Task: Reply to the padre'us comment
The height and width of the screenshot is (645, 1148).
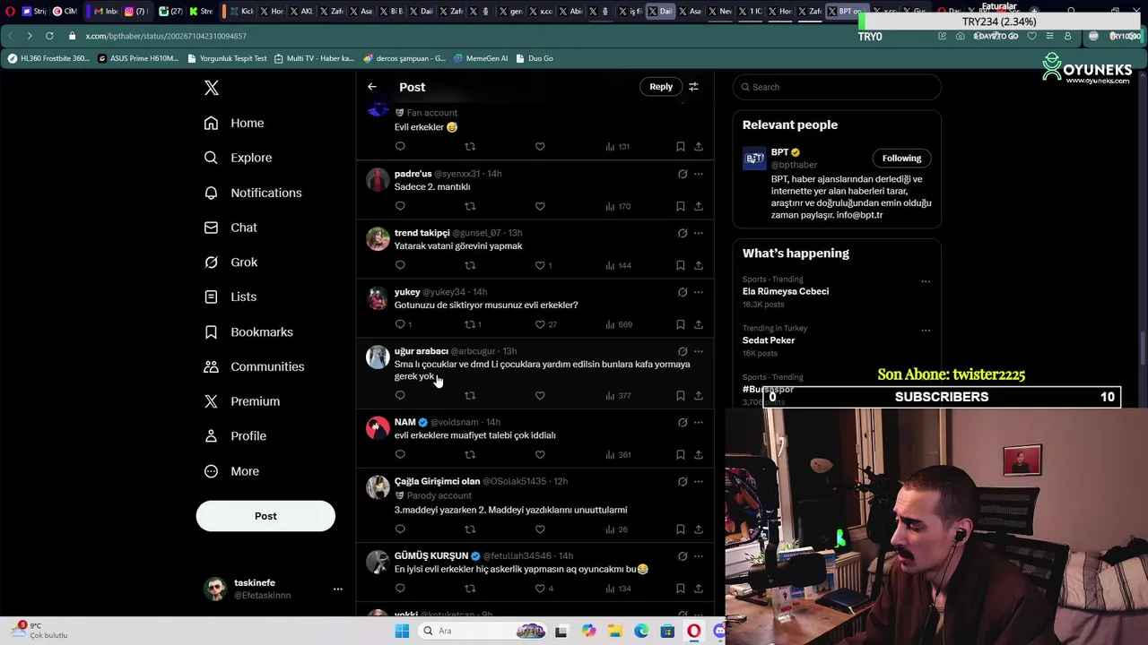Action: coord(400,206)
